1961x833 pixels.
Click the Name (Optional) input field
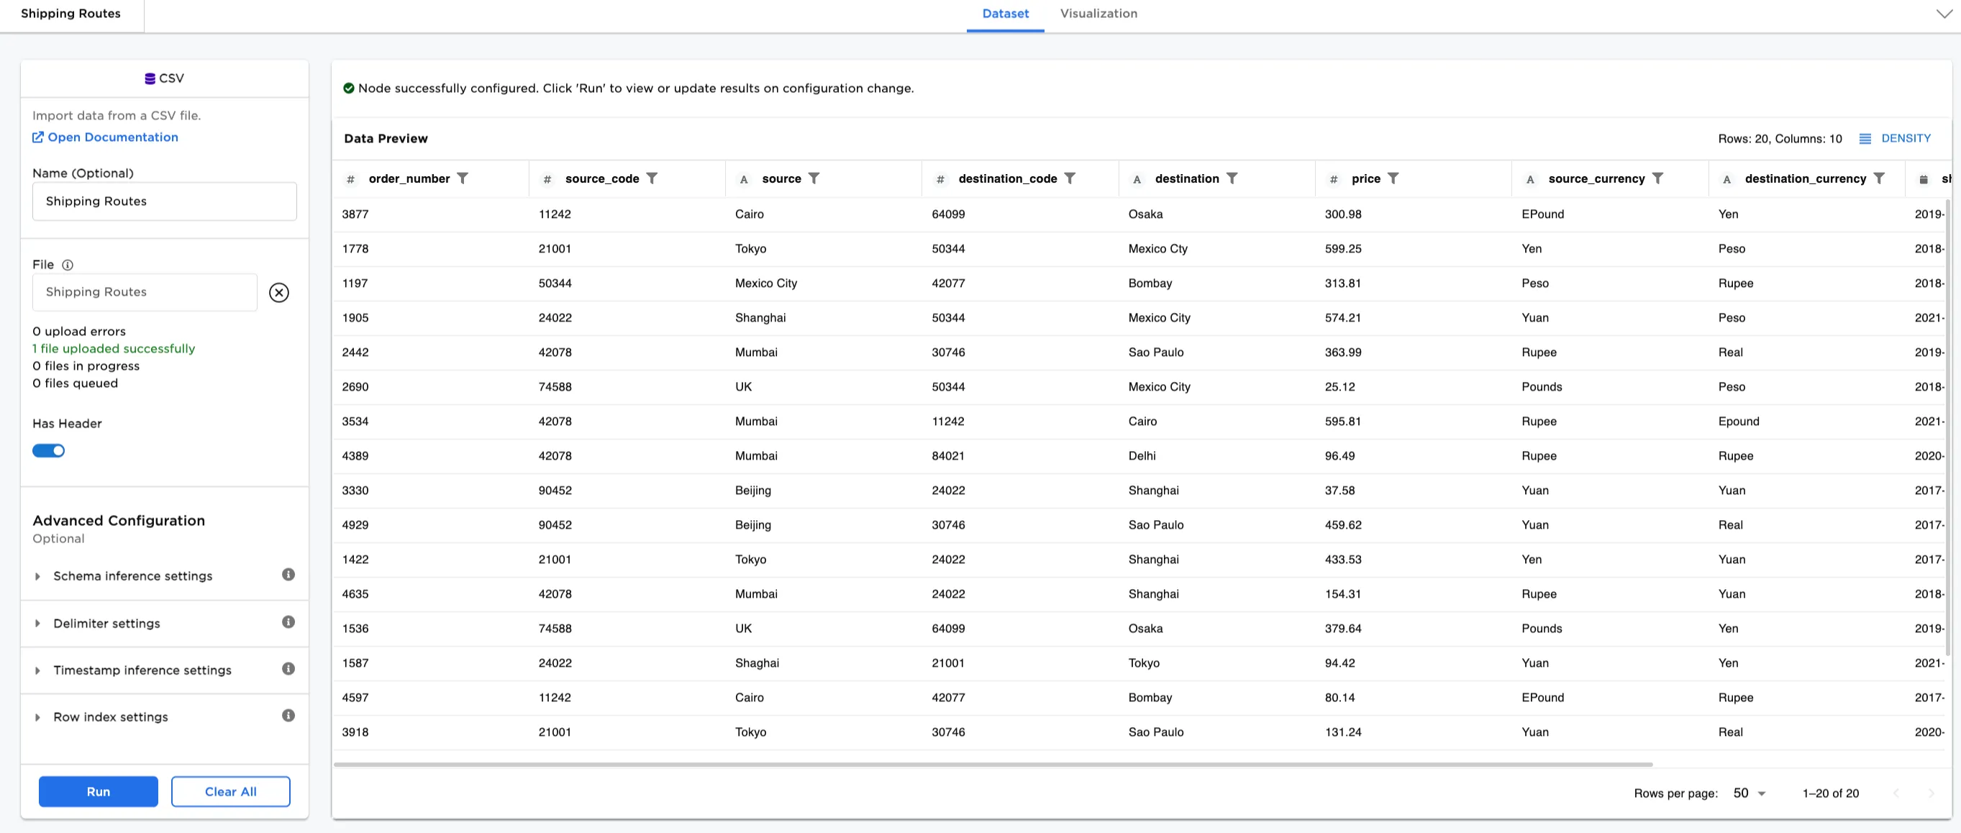[165, 201]
